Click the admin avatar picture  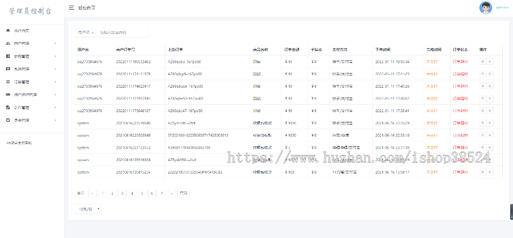pos(486,8)
